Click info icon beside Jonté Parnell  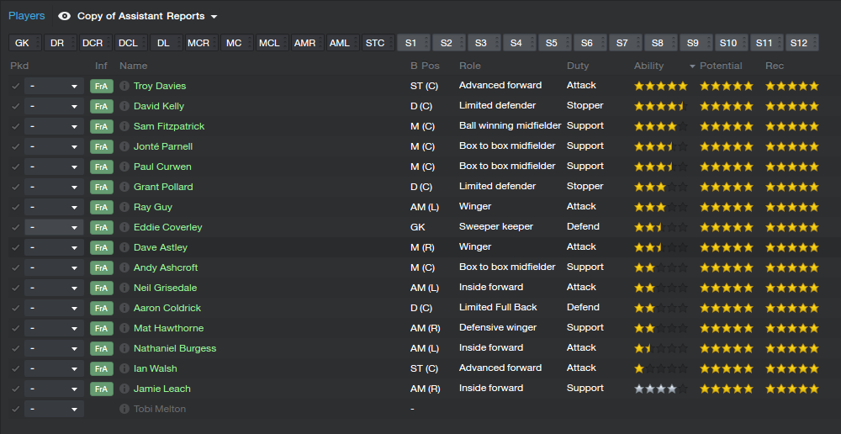pos(124,146)
